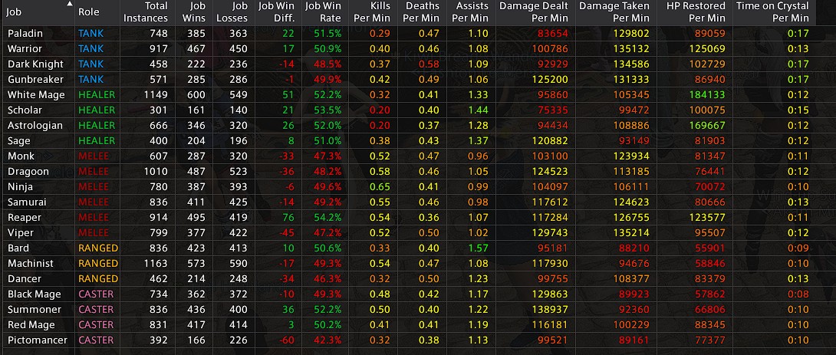Click Bard assists per min 1.57
836x355 pixels.
[479, 248]
